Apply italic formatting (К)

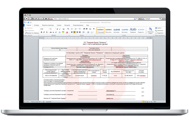point(44,32)
